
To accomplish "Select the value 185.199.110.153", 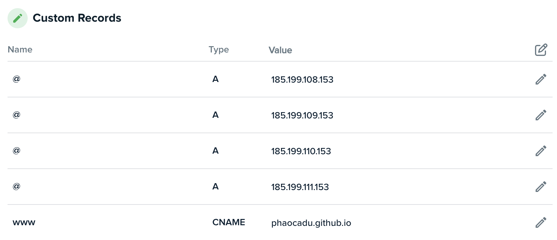I will [x=301, y=151].
